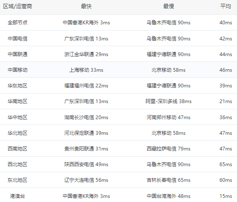Click the 区域/运营商 column header

point(18,6)
